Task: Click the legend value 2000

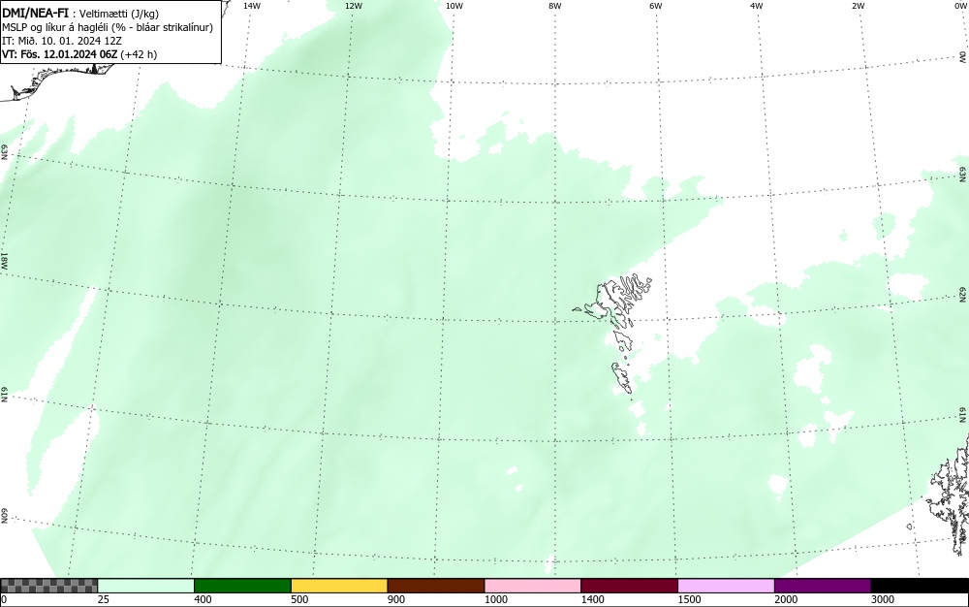Action: click(x=786, y=599)
